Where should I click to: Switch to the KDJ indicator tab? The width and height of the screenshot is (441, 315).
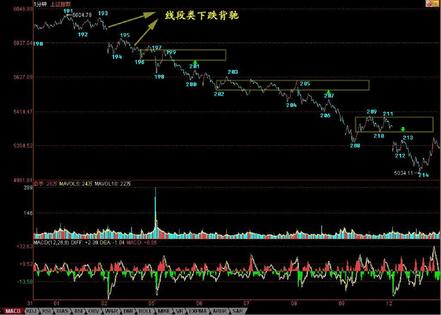(32, 311)
